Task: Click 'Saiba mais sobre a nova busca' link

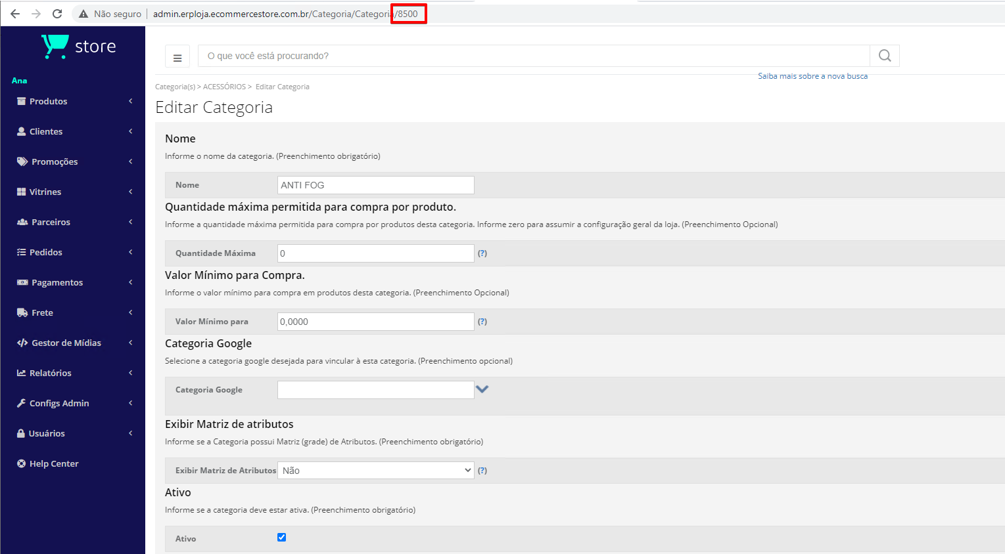Action: [812, 76]
